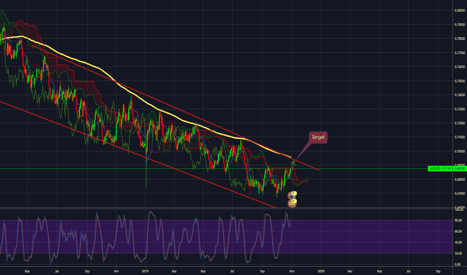Screen dimensions: 467x275
Task: Select the Target callout pointer tip
Action: 297,158
